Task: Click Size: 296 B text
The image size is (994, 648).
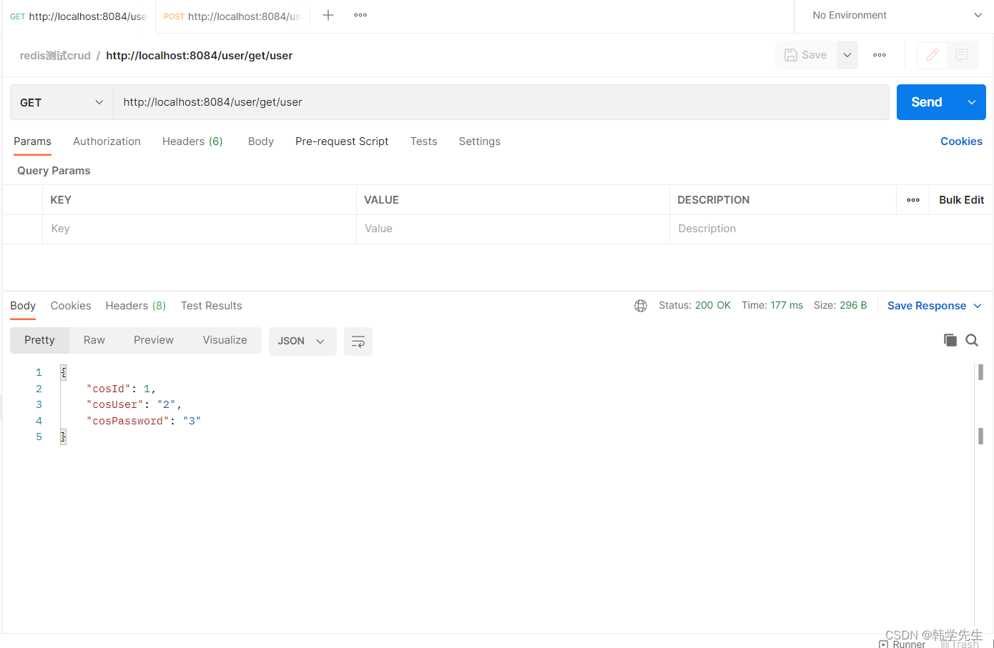Action: [840, 305]
